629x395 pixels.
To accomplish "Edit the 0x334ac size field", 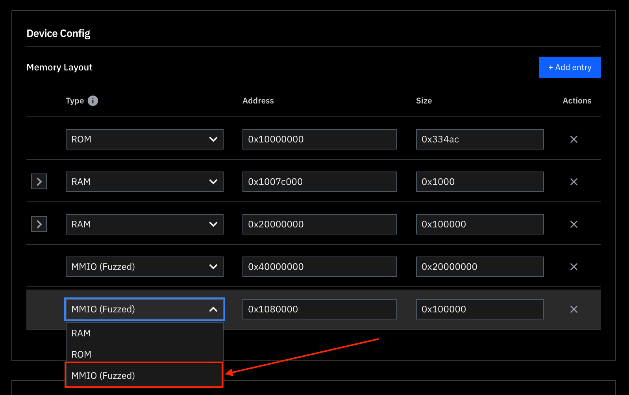I will click(479, 139).
